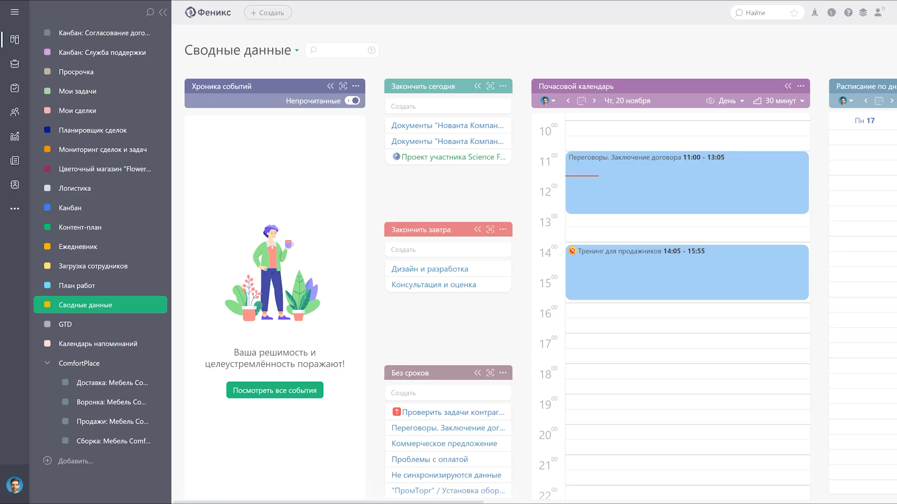Open the Закончить сегодня widget options menu
Screen dimensions: 897x504
click(503, 86)
